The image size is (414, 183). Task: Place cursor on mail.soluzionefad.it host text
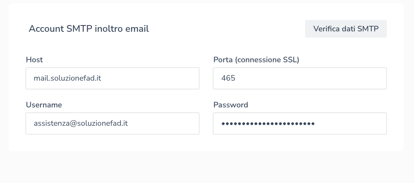(67, 78)
